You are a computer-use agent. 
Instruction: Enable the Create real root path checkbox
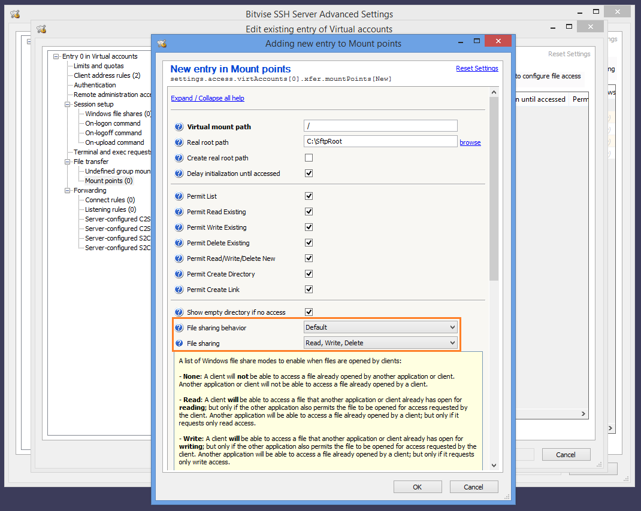(x=309, y=158)
